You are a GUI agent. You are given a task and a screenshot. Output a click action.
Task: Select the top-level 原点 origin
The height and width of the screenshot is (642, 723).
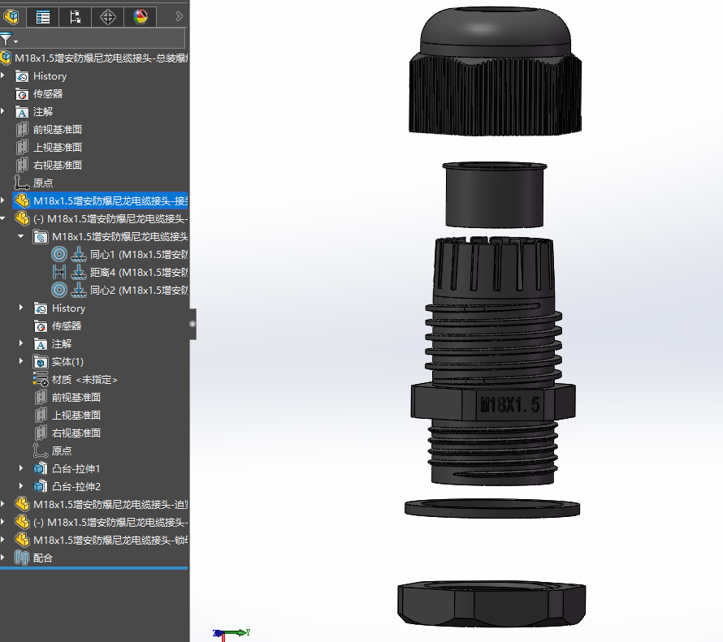tap(43, 183)
